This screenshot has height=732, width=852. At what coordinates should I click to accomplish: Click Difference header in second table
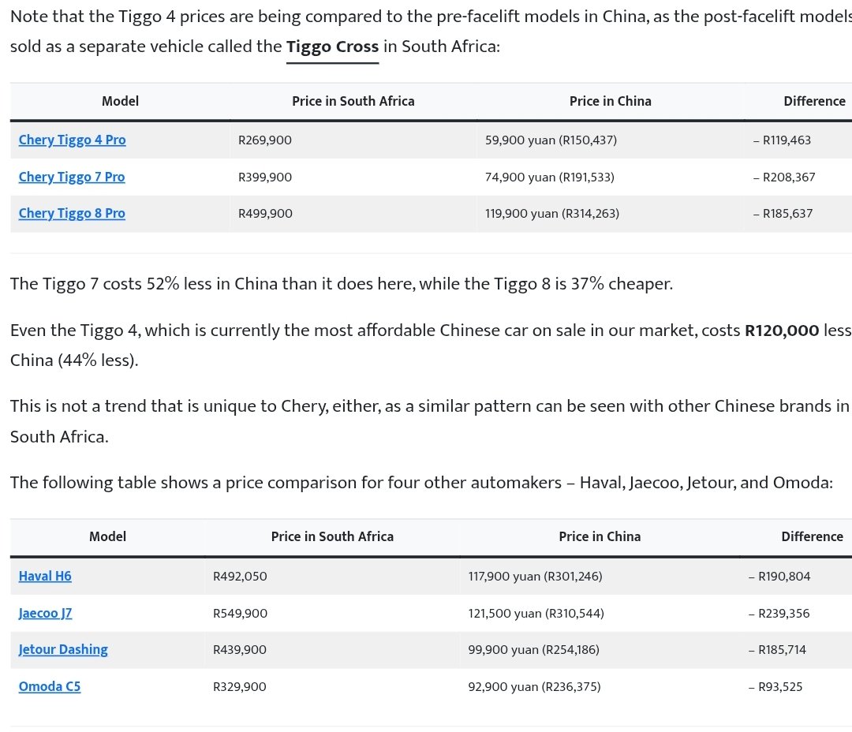(x=796, y=537)
